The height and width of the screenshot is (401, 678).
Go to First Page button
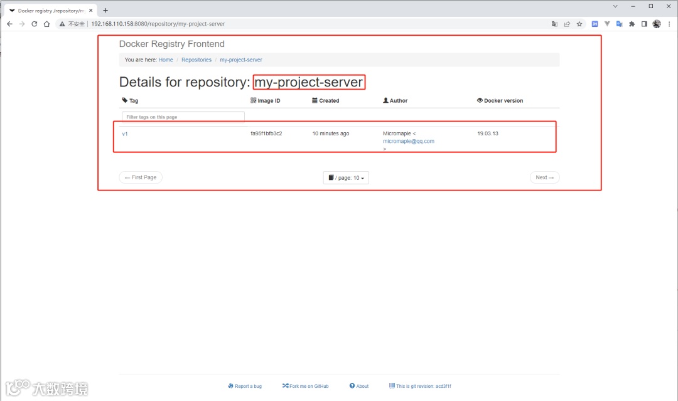[141, 177]
